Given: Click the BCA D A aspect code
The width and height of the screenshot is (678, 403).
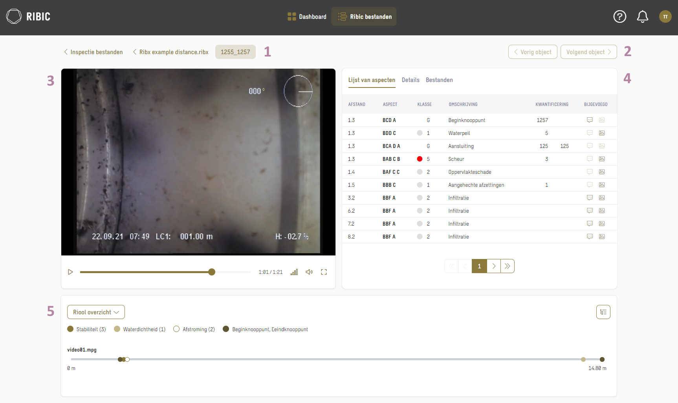Looking at the screenshot, I should 391,146.
